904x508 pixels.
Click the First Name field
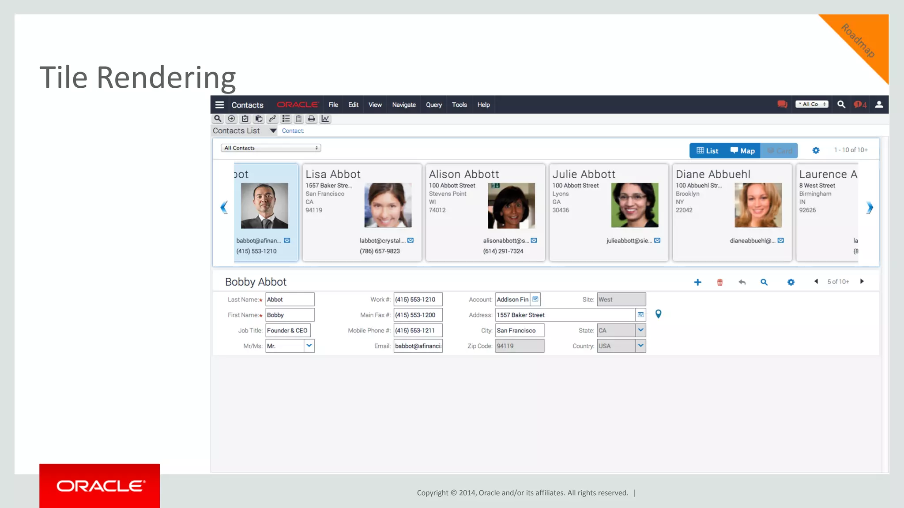(x=290, y=315)
